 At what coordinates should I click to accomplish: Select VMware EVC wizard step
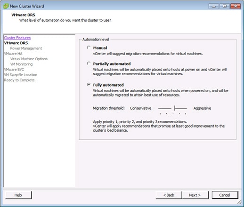pyautogui.click(x=14, y=70)
